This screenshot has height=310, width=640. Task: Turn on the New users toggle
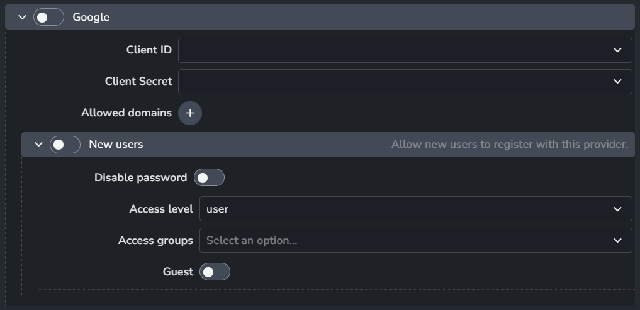coord(65,145)
